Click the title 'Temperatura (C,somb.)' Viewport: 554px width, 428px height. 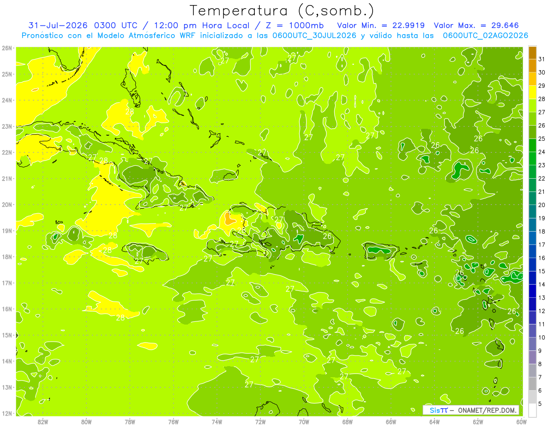tap(282, 11)
